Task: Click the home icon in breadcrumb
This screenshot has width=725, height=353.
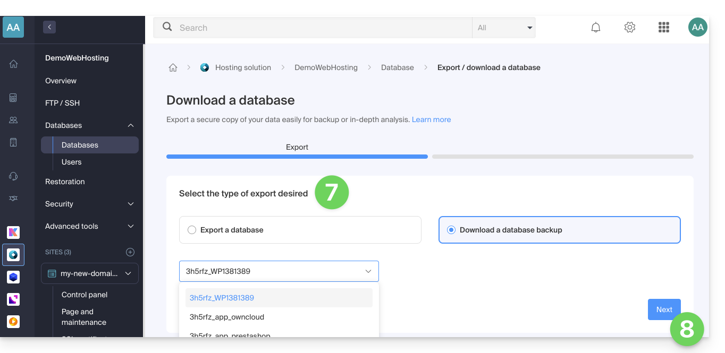Action: 173,67
